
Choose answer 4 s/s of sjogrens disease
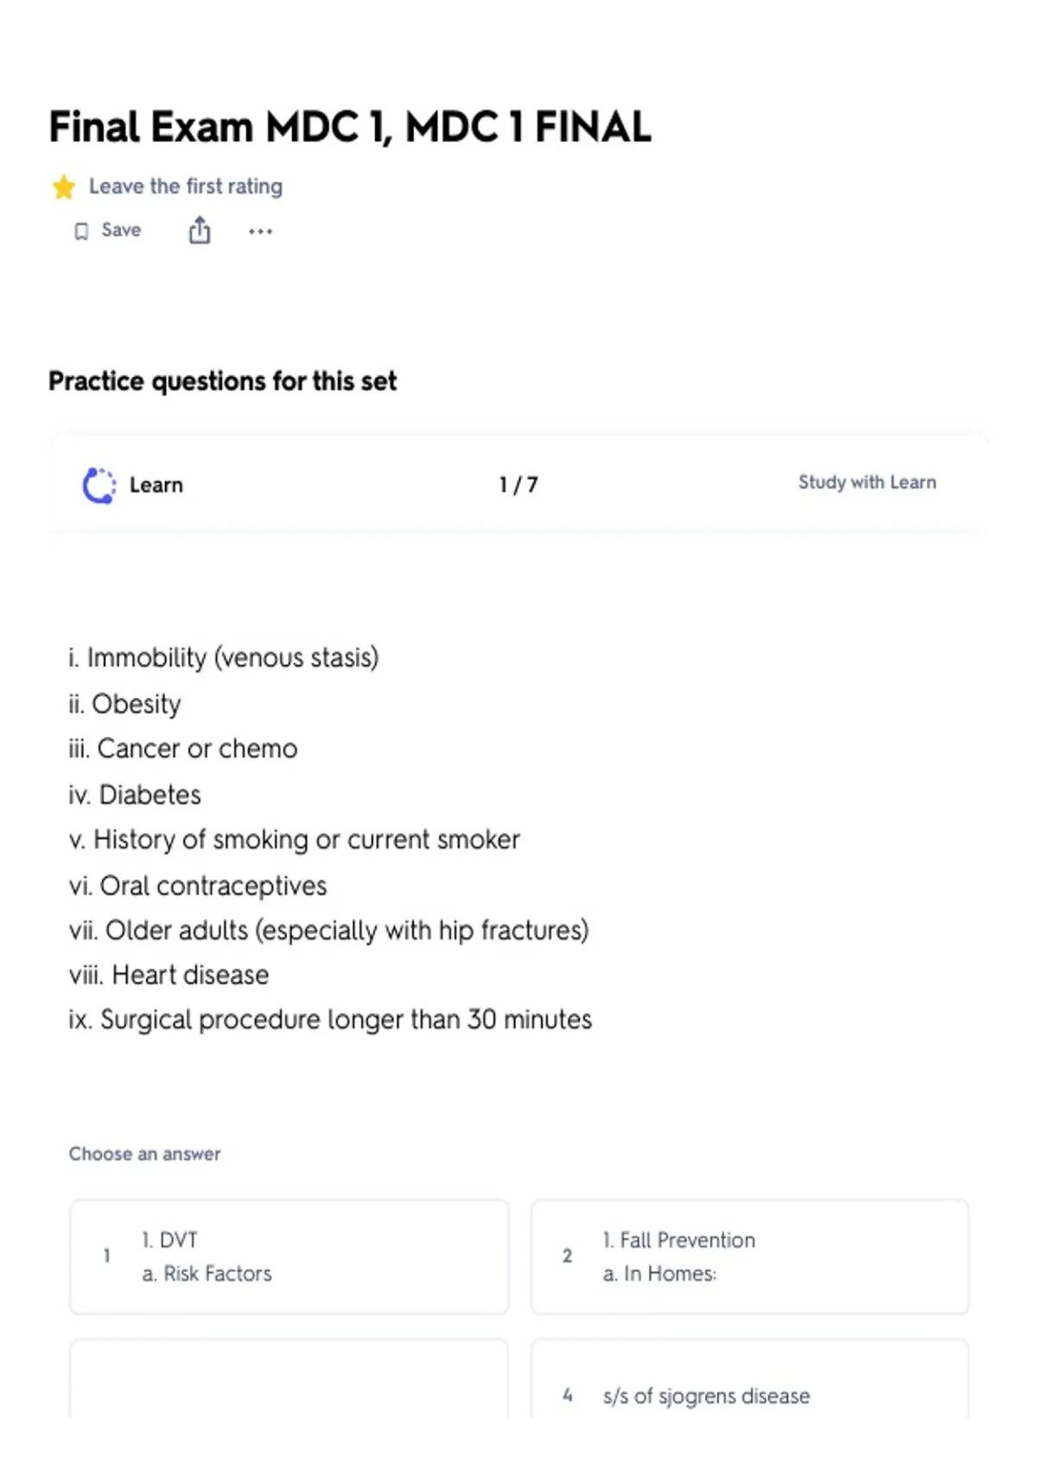point(750,1379)
